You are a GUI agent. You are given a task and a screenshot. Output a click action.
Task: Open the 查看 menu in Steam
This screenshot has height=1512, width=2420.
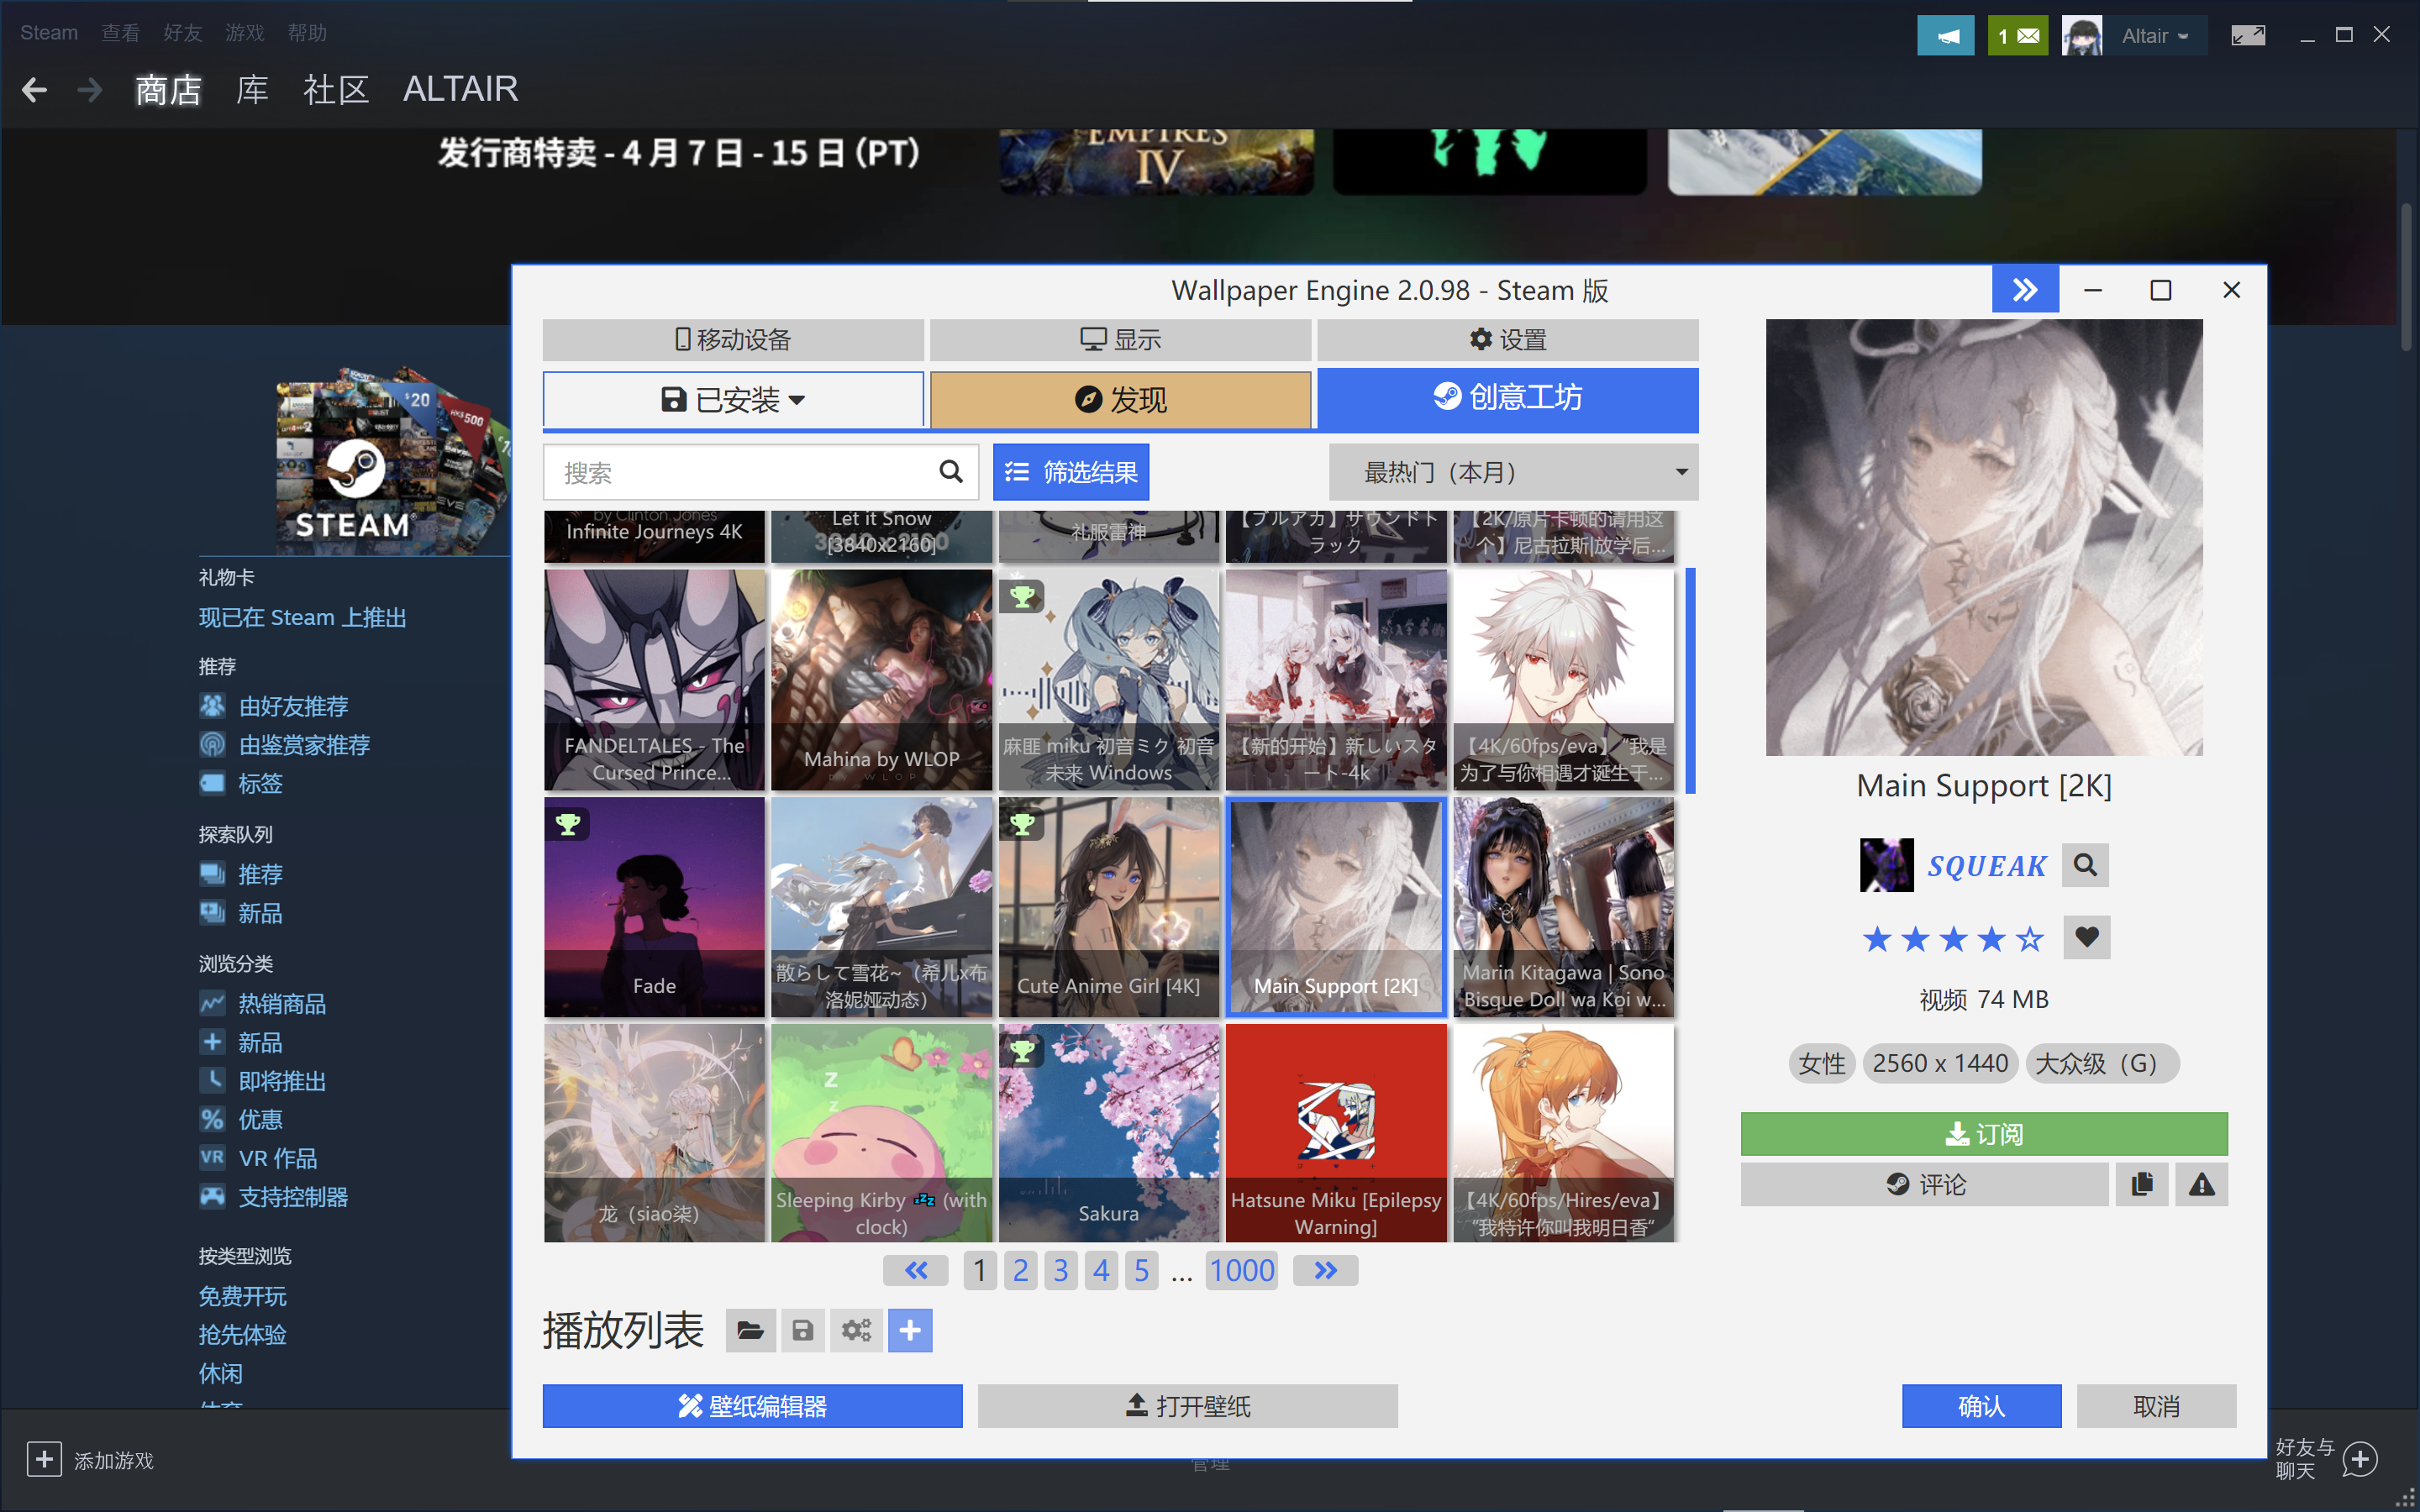pos(121,33)
